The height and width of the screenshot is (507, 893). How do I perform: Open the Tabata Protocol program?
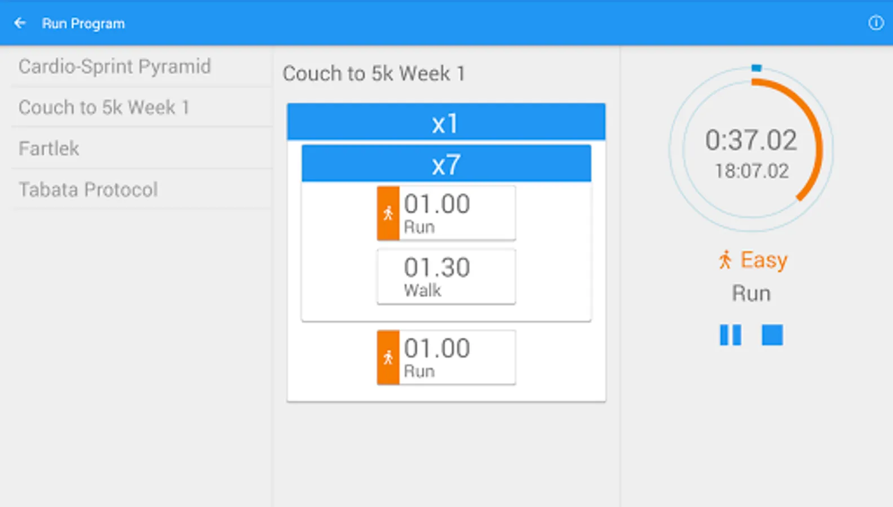(89, 190)
